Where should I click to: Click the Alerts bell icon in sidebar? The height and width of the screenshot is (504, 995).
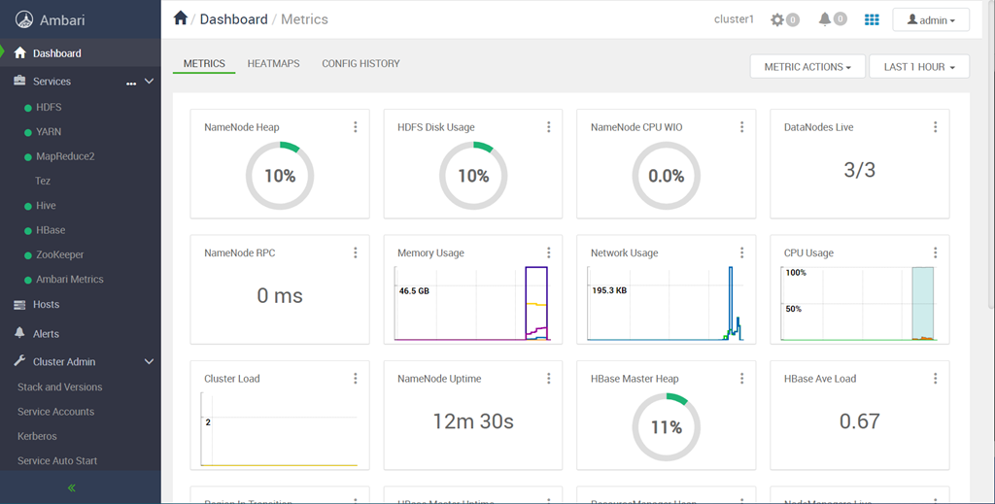19,333
